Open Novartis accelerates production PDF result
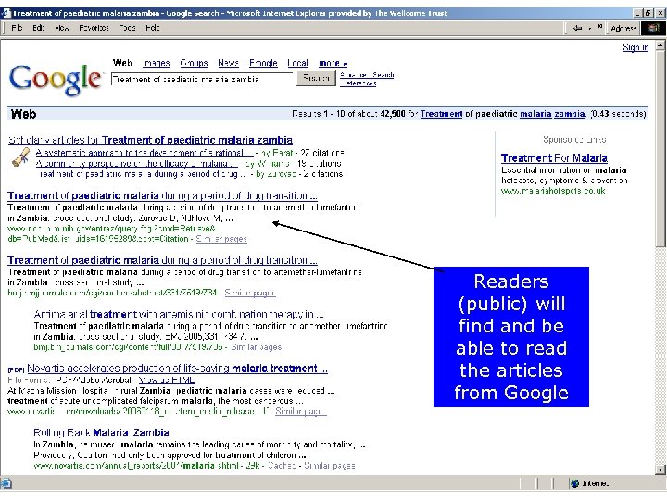The height and width of the screenshot is (500, 667). (x=177, y=369)
